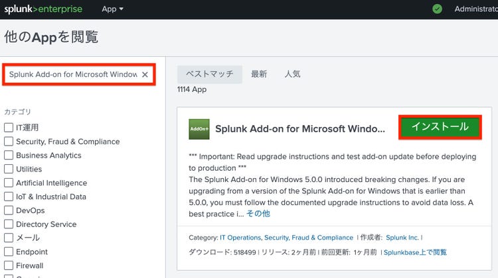Screen dimensions: 498x278
Task: Enable the メール category filter
Action: click(9, 238)
